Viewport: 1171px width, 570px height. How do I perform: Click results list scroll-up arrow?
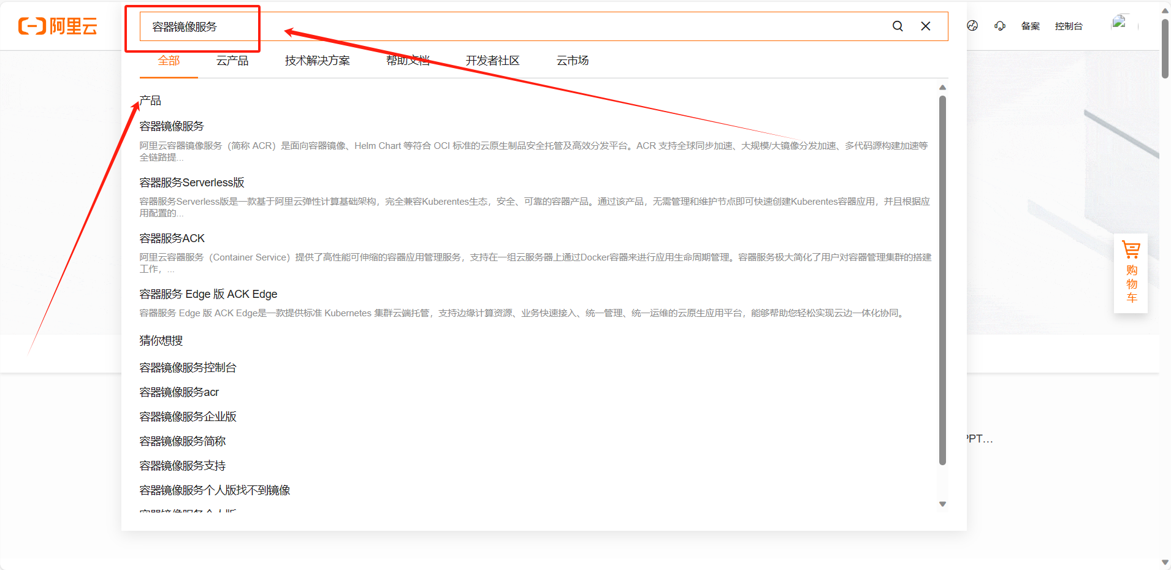pos(943,88)
